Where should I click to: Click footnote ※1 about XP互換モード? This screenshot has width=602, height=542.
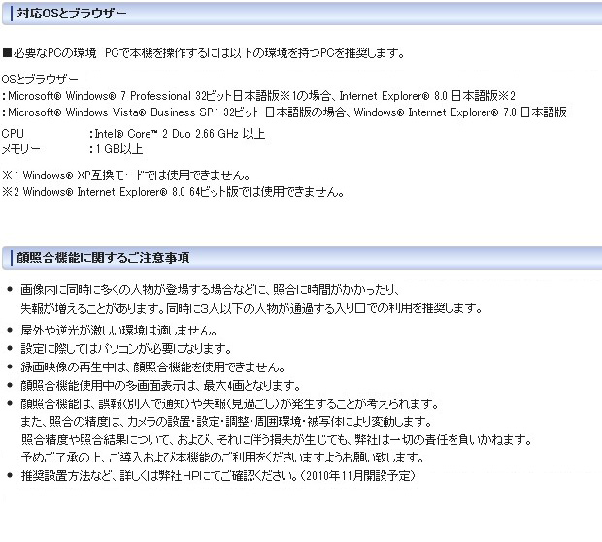coord(126,175)
